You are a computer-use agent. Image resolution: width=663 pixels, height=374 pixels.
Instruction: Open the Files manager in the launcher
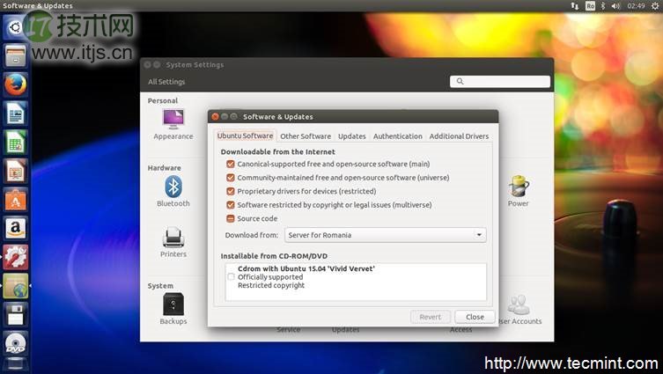15,55
